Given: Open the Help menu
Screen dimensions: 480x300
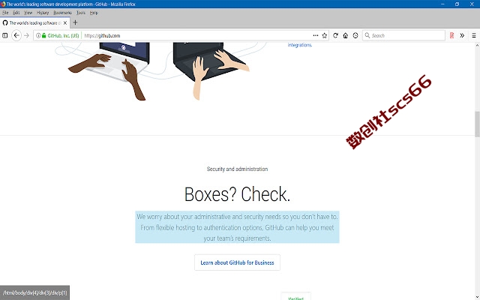Looking at the screenshot, I should point(94,13).
